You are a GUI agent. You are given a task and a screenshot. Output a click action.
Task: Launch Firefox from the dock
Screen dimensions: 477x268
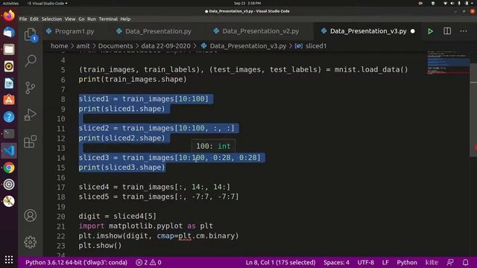tap(9, 16)
